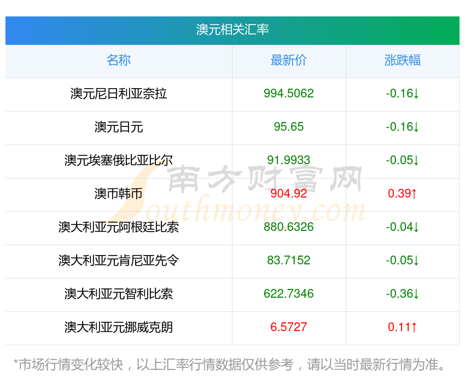Screen dimensions: 465x382
Task: Select the 澳币韩币 row name
Action: (x=119, y=194)
